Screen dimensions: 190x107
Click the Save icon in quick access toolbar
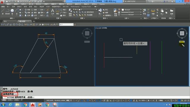coord(12,1)
